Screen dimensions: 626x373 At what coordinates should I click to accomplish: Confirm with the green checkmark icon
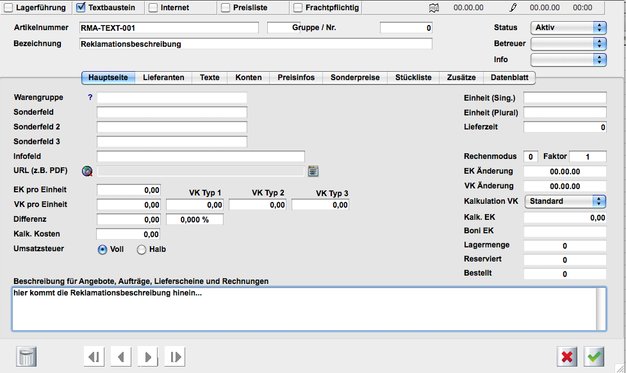click(x=594, y=356)
